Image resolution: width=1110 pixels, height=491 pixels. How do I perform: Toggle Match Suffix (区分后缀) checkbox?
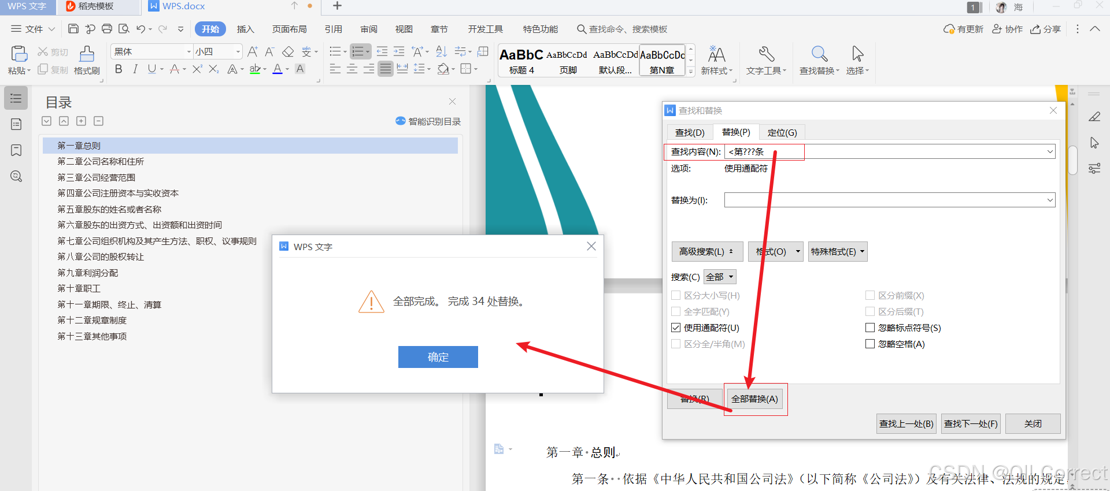tap(869, 311)
